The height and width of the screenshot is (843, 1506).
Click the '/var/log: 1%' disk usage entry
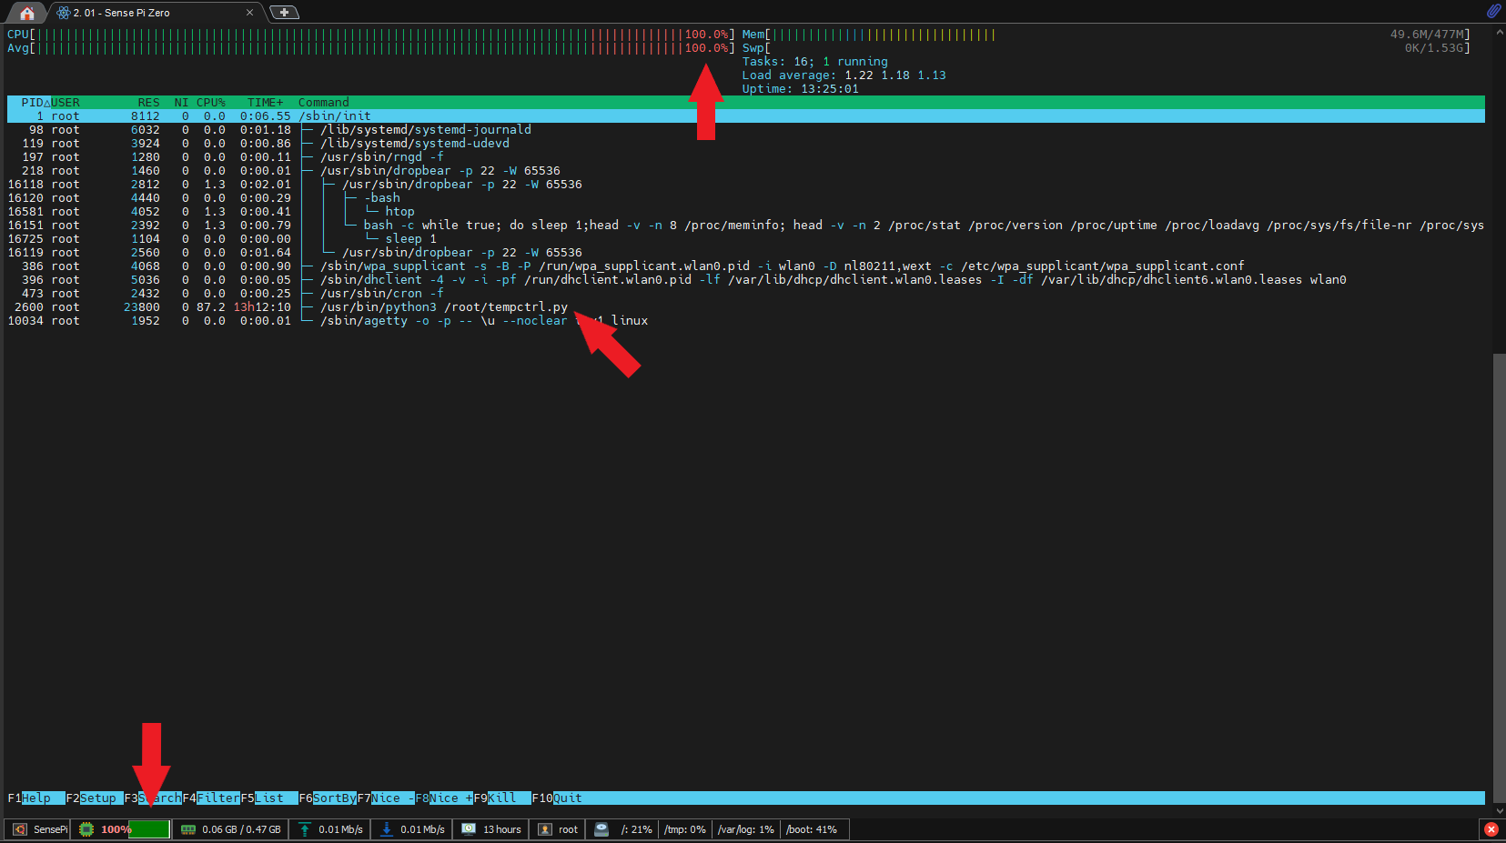(746, 829)
